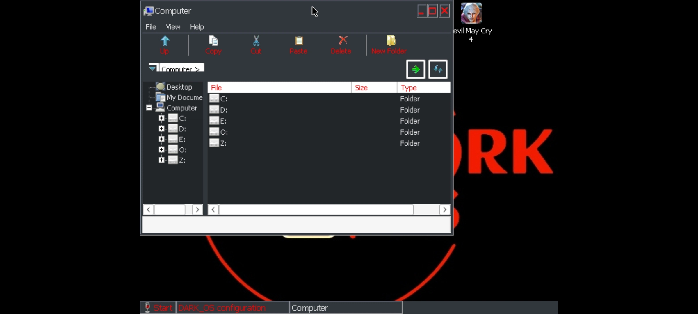Expand the O: drive tree node

pyautogui.click(x=161, y=149)
